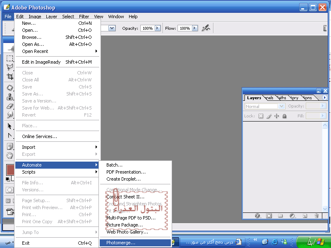Click Batch in the Automate submenu
Image resolution: width=331 pixels, height=248 pixels.
click(115, 165)
